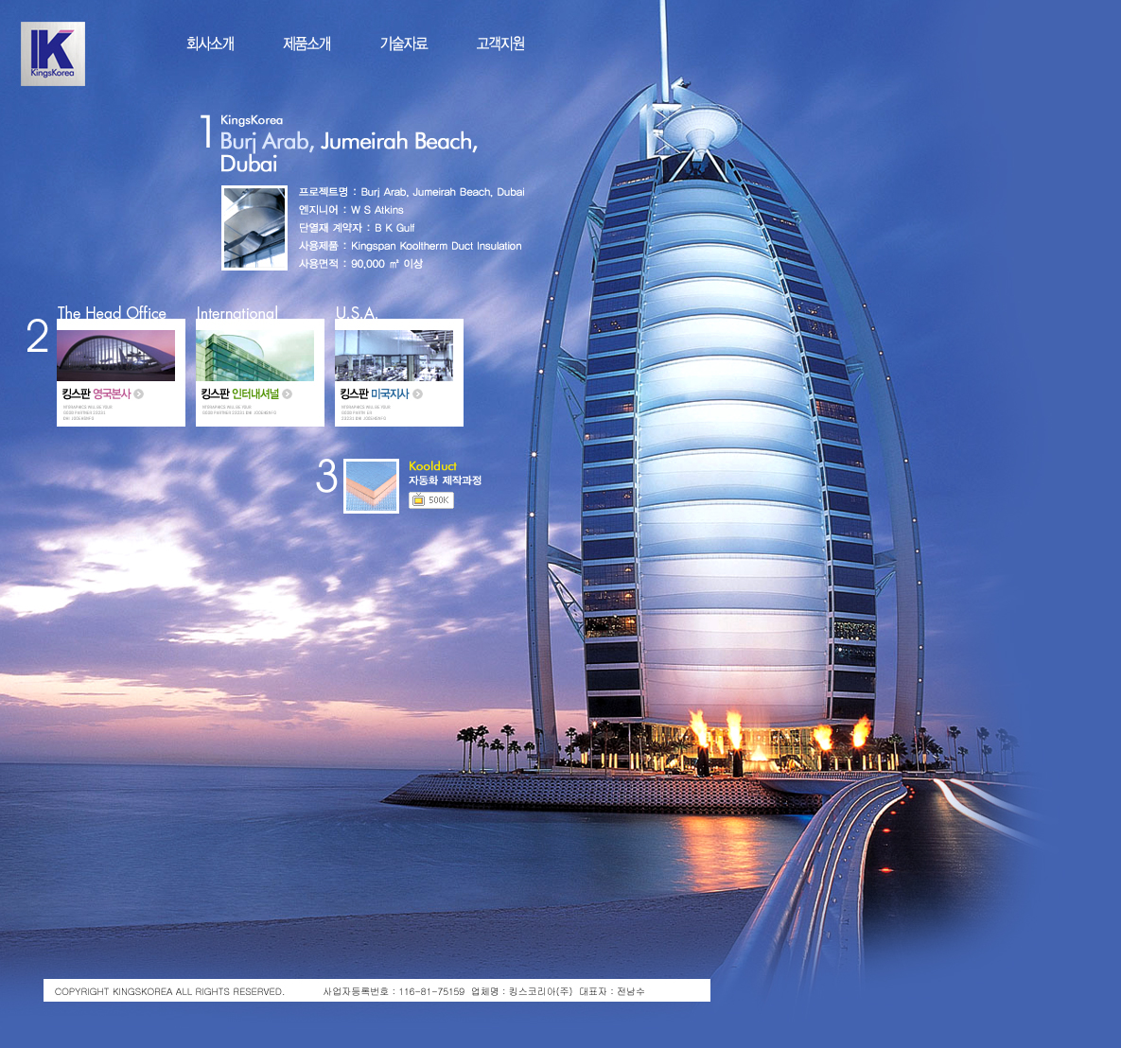Open the International green building image
The height and width of the screenshot is (1048, 1121).
254,355
